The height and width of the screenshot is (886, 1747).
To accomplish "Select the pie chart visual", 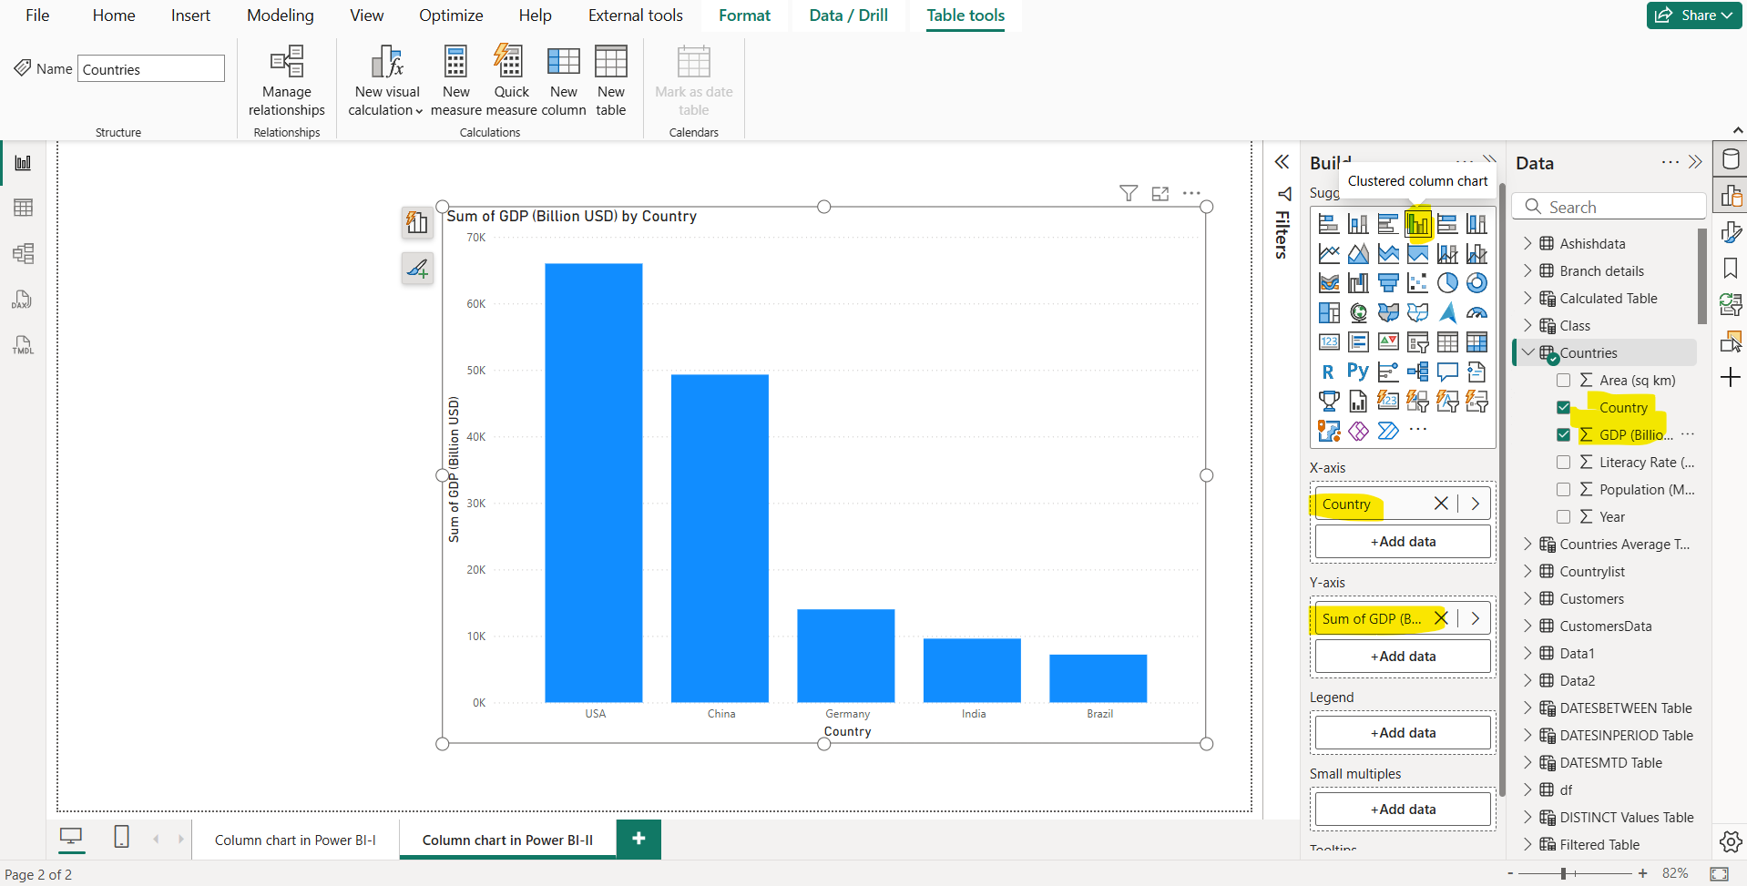I will [1447, 282].
